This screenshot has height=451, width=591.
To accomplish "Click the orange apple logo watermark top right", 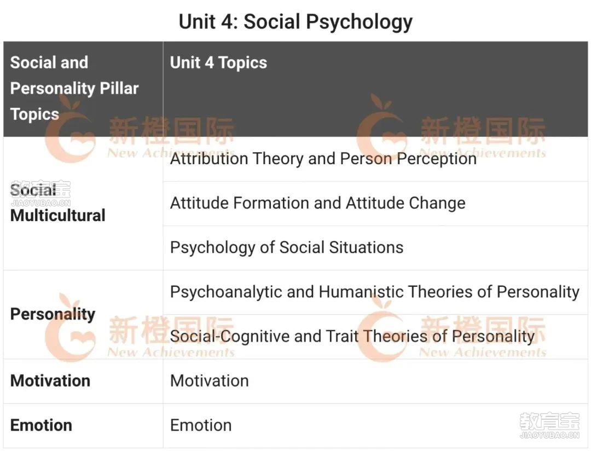I will tap(382, 129).
